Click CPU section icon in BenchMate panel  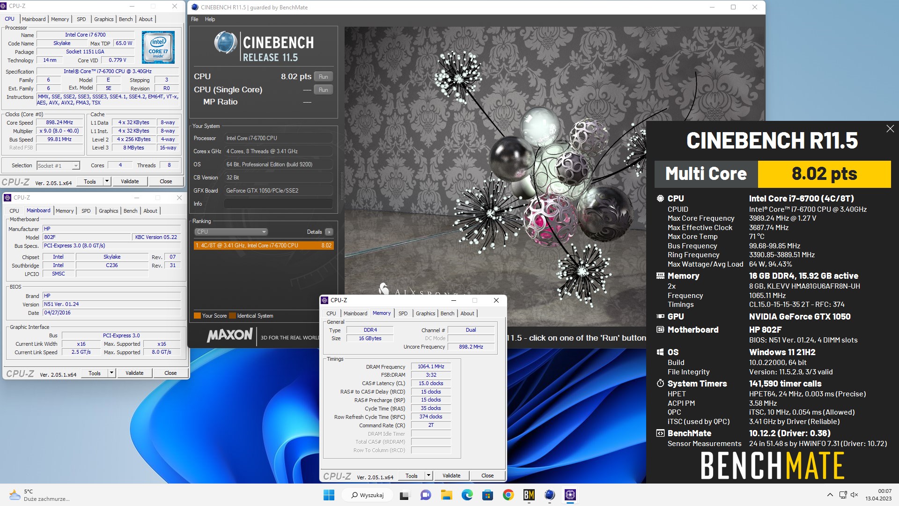[660, 198]
